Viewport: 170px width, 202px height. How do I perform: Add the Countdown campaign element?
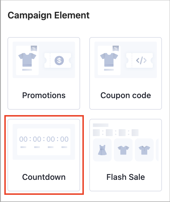tap(44, 155)
